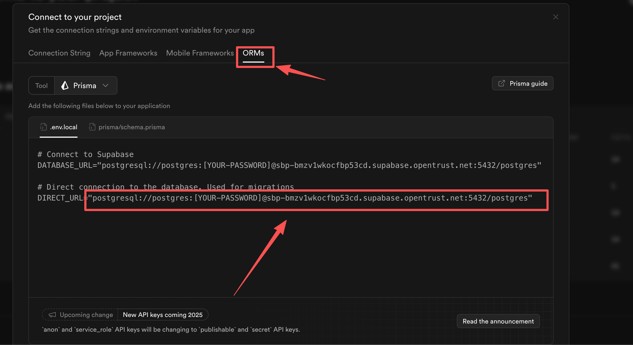The width and height of the screenshot is (633, 345).
Task: Click the dropdown chevron beside Prisma
Action: [106, 85]
